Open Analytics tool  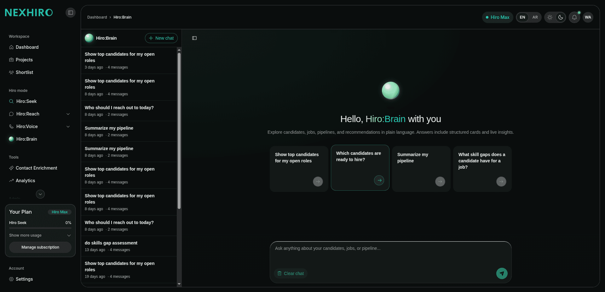[40, 181]
